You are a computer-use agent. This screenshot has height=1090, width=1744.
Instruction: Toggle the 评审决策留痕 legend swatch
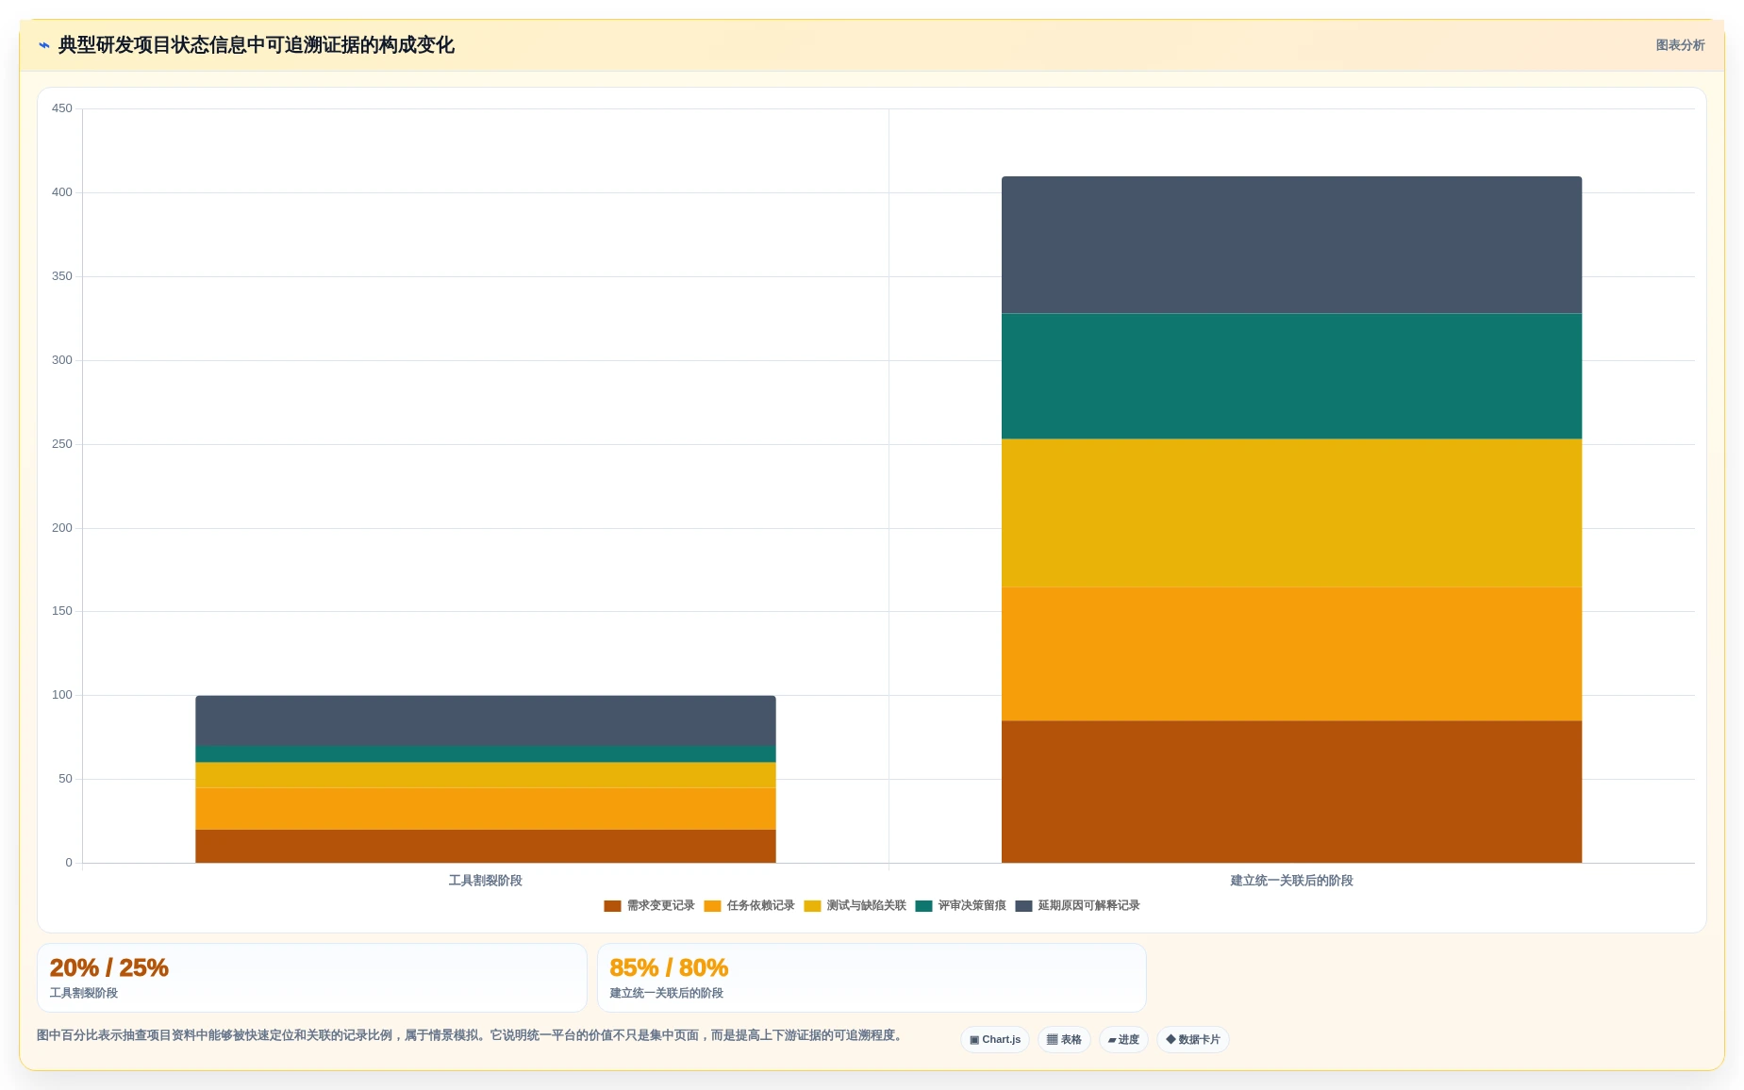923,906
